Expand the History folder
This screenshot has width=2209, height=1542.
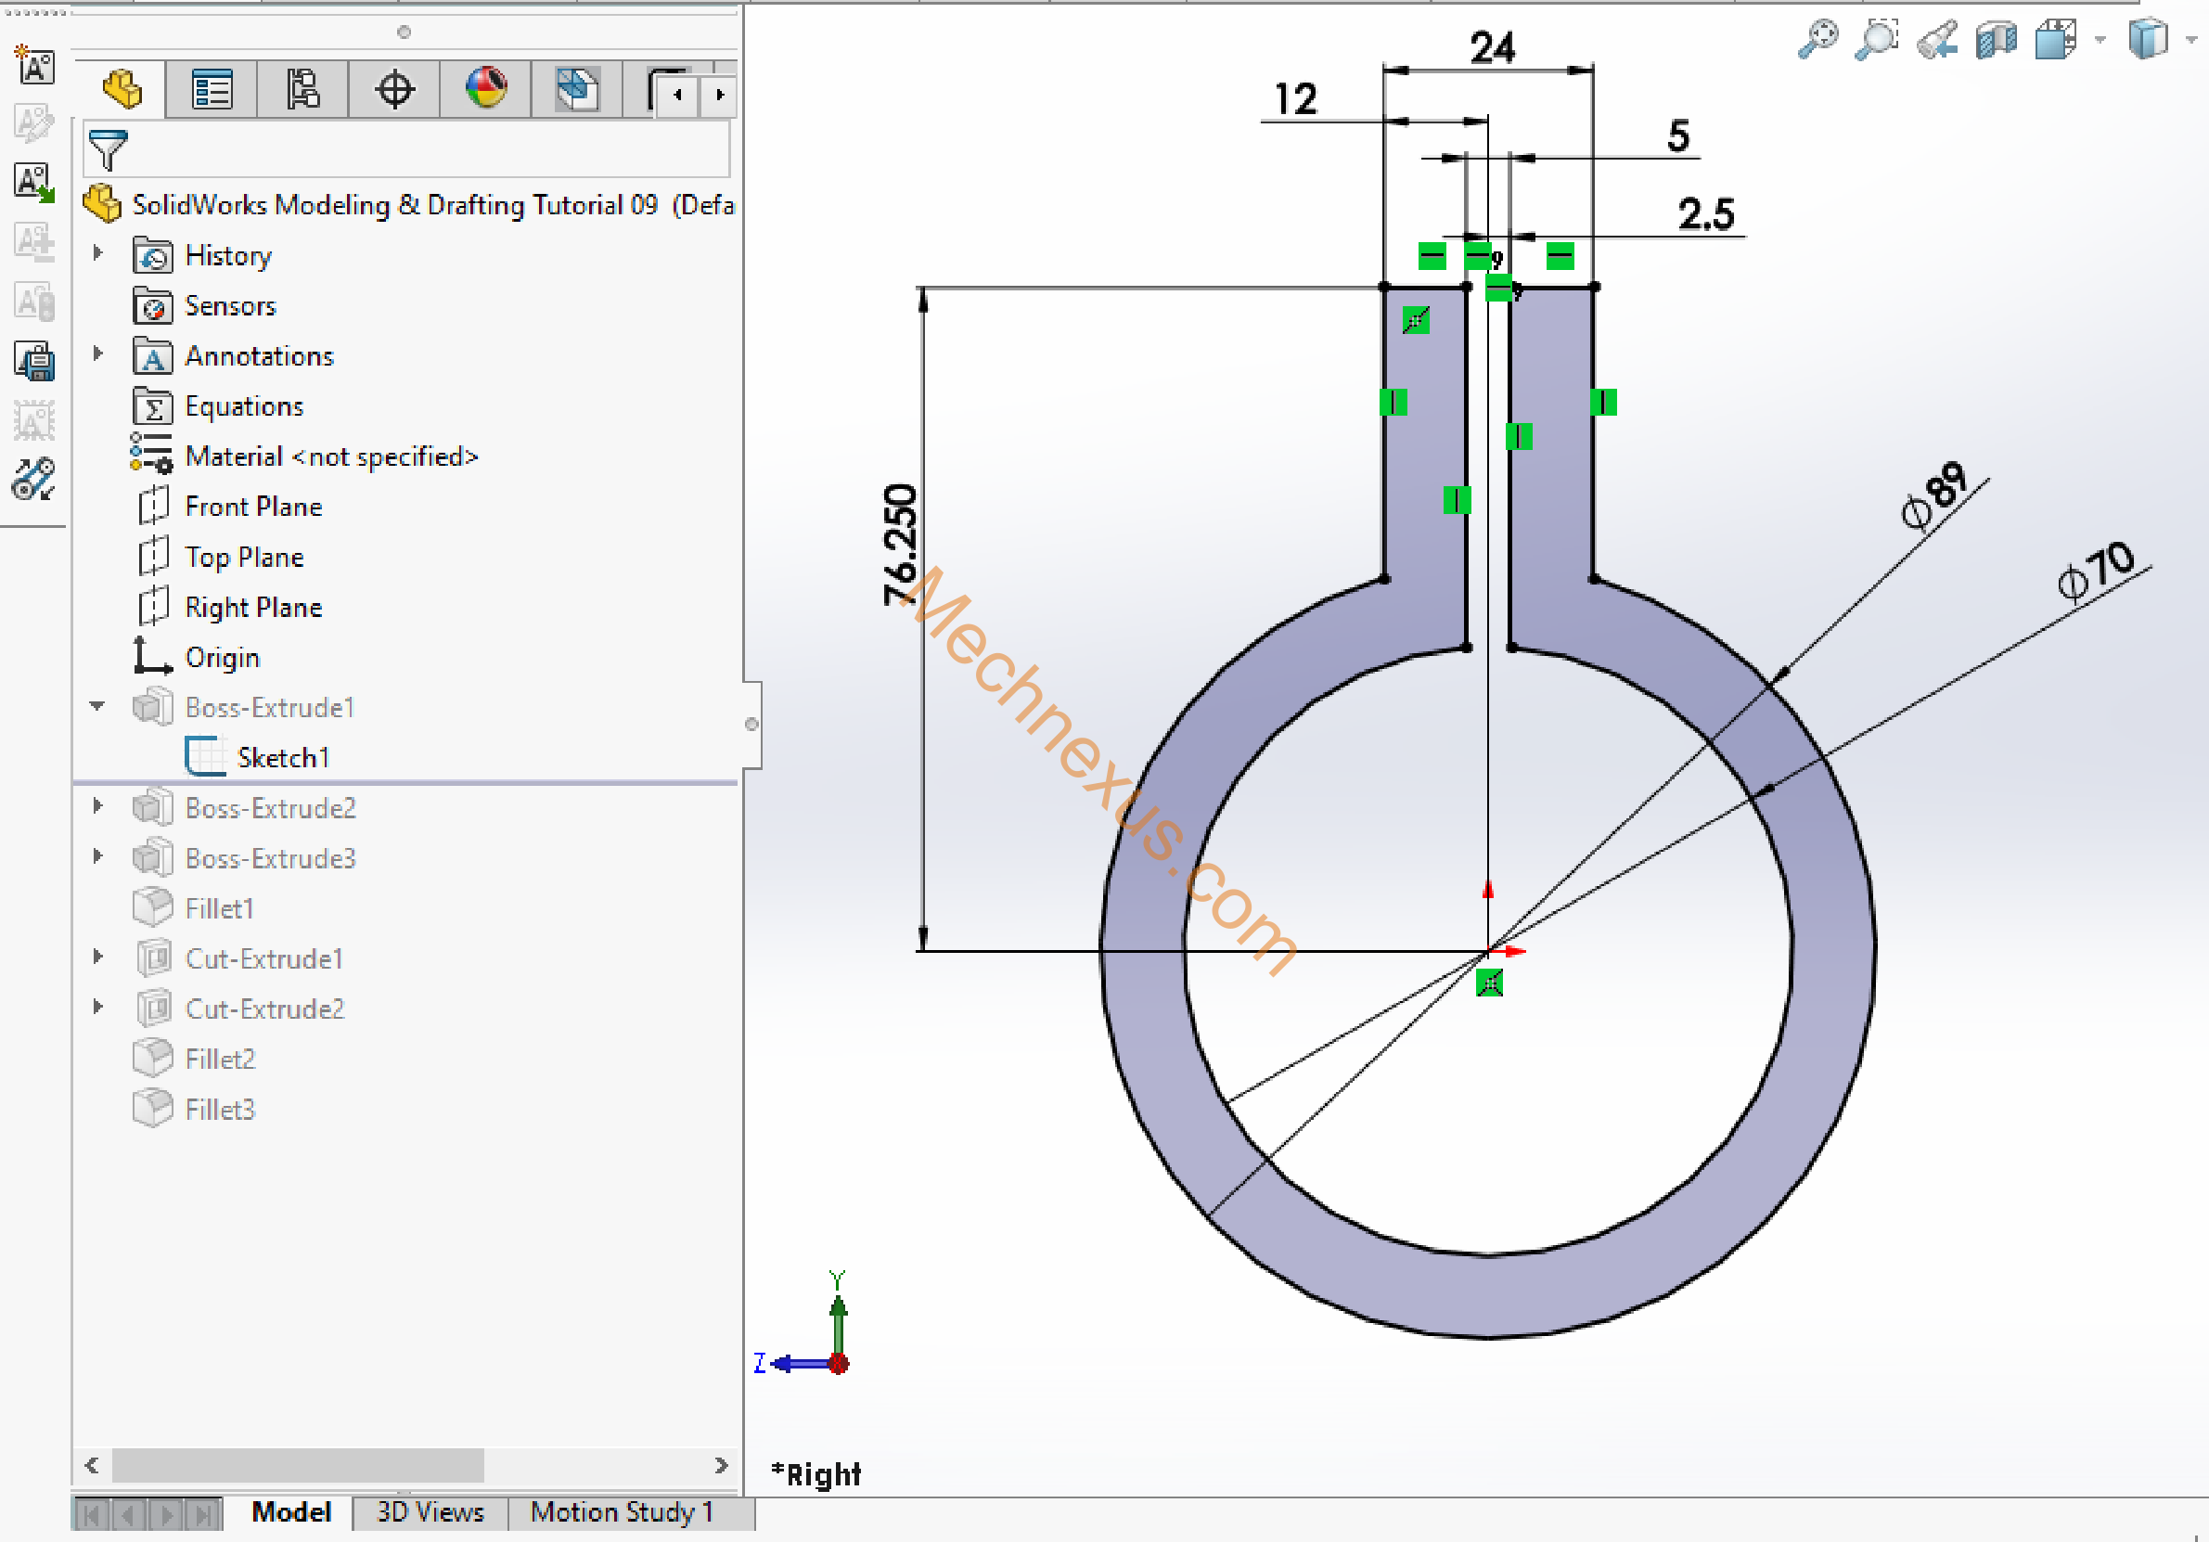click(x=97, y=253)
